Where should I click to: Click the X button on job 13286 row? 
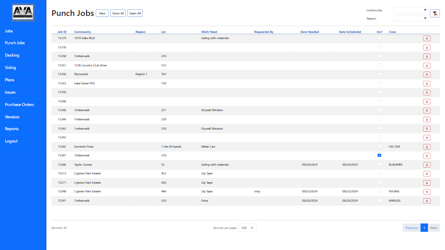(426, 165)
